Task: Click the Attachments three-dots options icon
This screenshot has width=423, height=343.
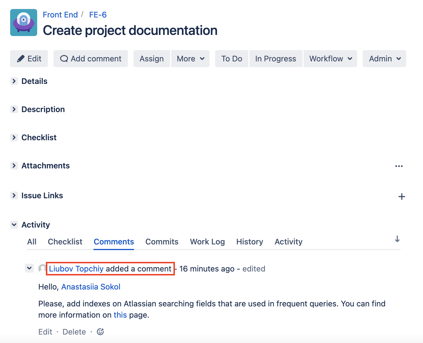Action: pyautogui.click(x=399, y=166)
